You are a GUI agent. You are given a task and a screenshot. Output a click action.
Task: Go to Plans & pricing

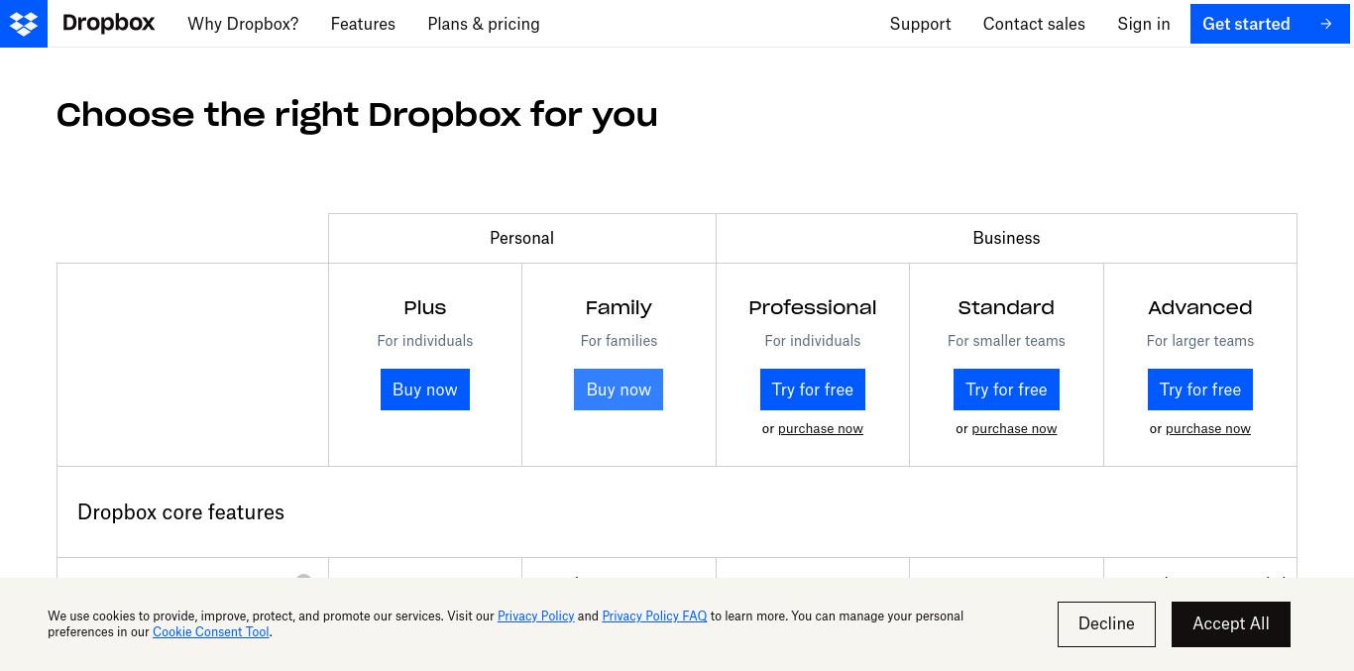point(484,24)
